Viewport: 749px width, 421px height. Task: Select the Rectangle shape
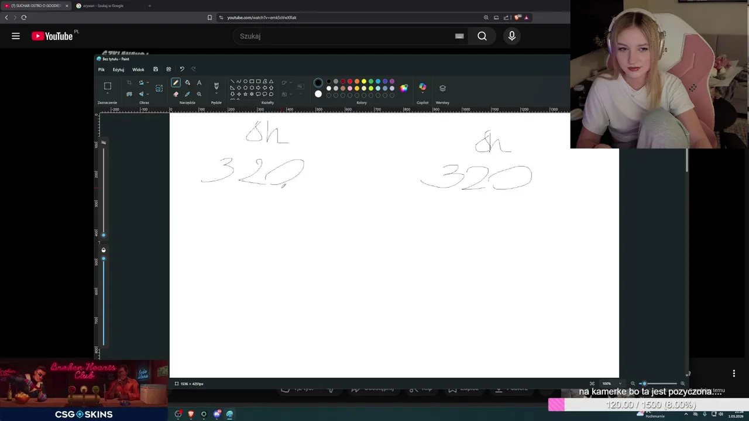252,81
